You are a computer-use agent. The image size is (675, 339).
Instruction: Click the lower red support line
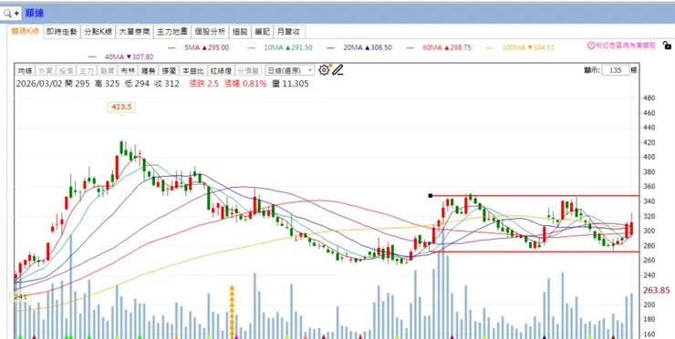point(535,252)
